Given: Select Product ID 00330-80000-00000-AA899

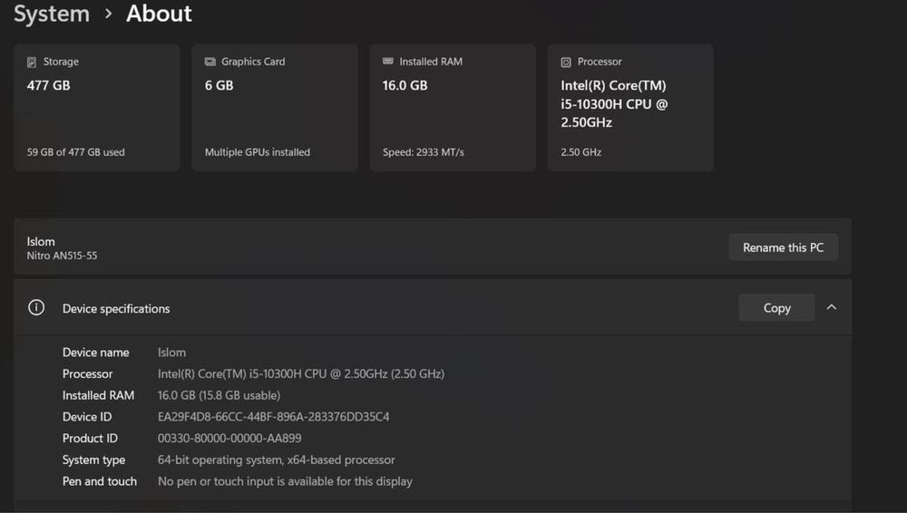Looking at the screenshot, I should click(x=229, y=438).
